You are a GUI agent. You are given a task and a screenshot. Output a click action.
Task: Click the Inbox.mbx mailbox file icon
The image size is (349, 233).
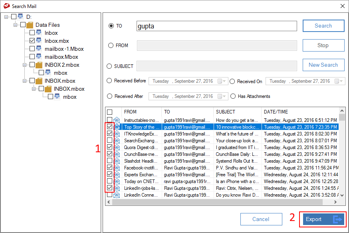[39, 41]
